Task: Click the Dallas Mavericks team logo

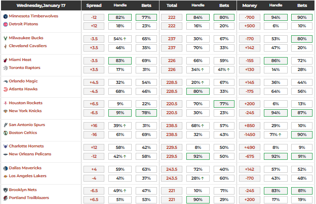Action: tap(5, 168)
